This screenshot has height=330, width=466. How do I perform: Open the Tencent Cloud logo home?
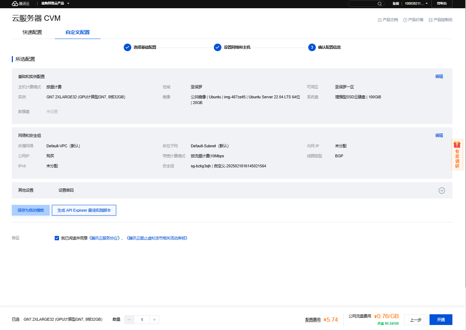[x=21, y=4]
